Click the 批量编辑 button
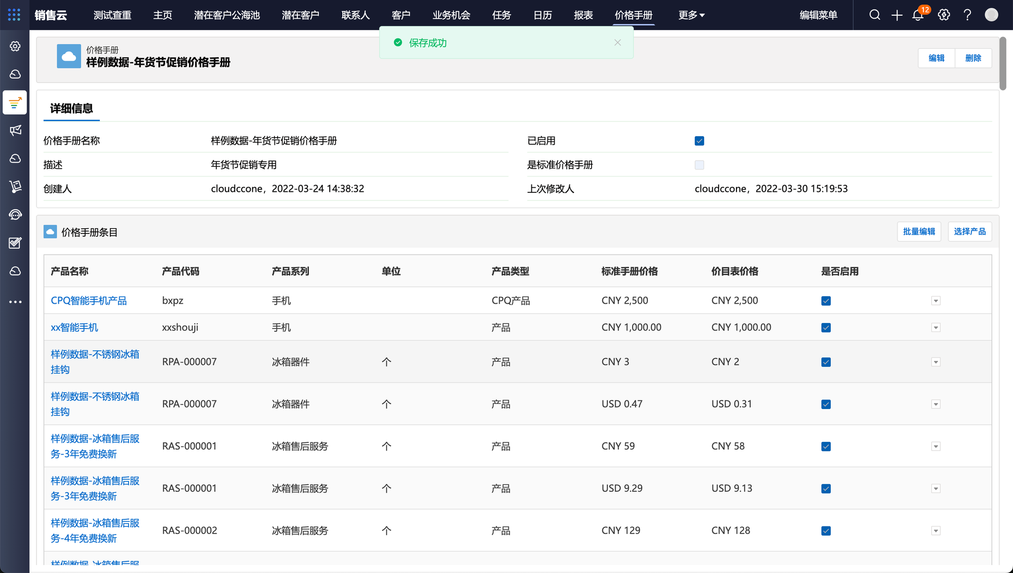 919,231
